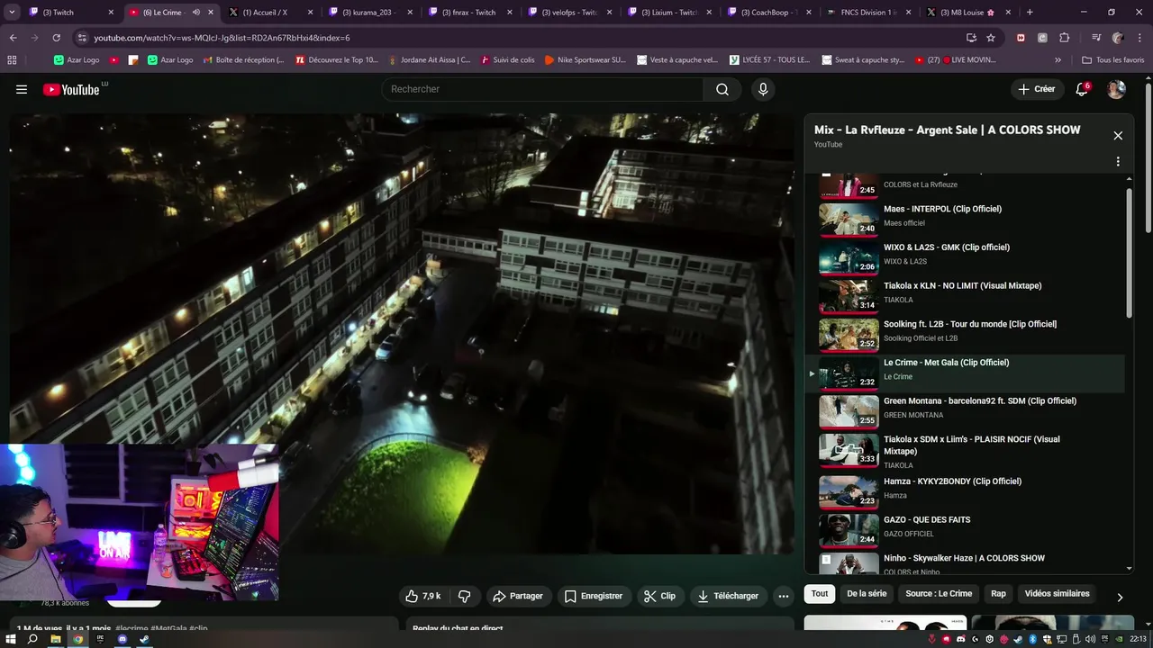Close the Mix playlist panel
The width and height of the screenshot is (1153, 648).
pos(1118,136)
